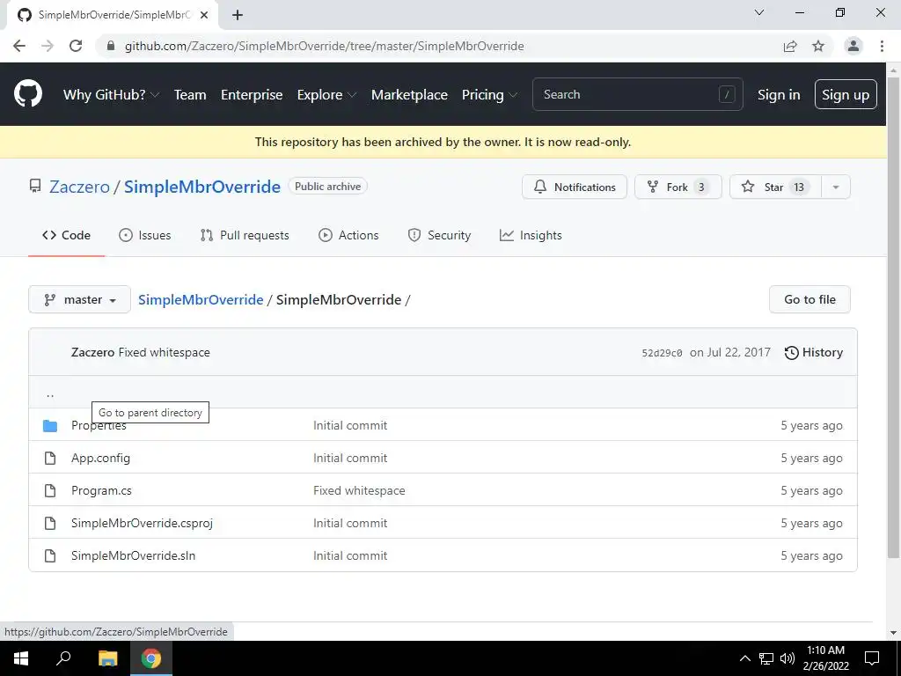
Task: Open the Marketplace nav link
Action: (409, 95)
